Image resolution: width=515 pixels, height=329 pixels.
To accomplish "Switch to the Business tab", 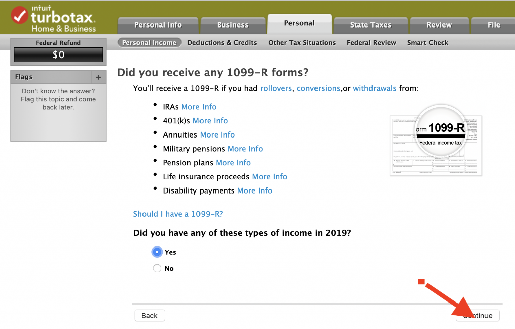I will tap(233, 24).
